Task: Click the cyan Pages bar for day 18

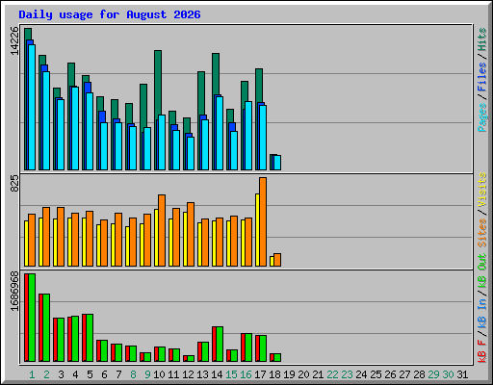Action: (277, 163)
